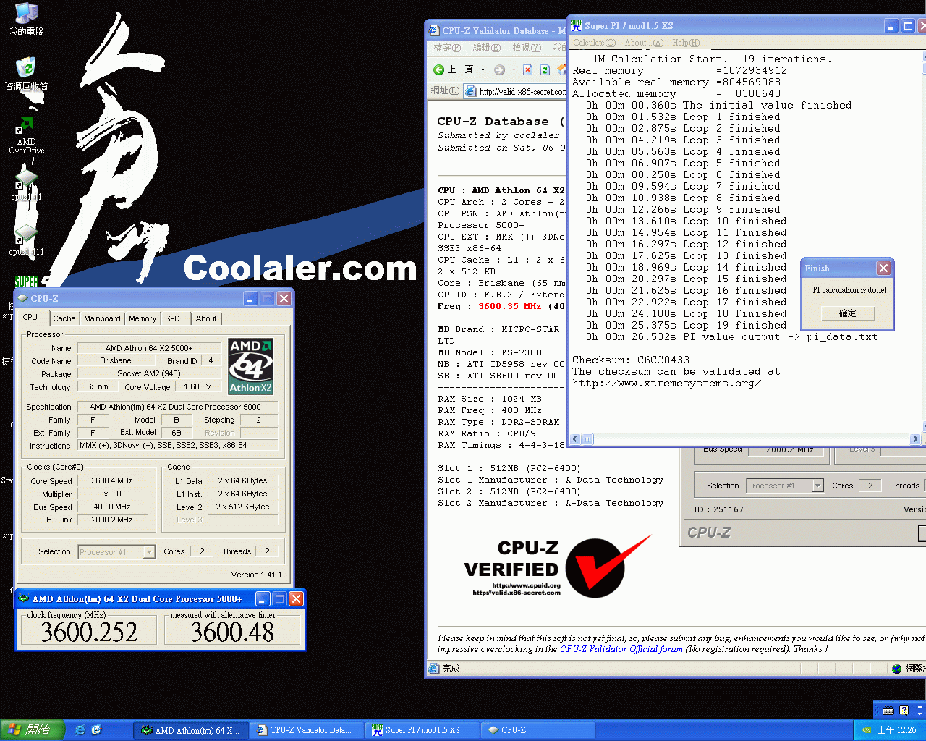Click the 完成 status bar page icon
Screen dimensions: 926x741
click(434, 669)
